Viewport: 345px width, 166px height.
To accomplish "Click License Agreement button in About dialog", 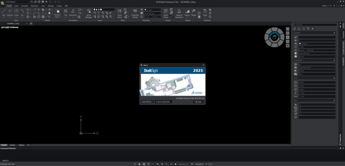I will click(x=163, y=102).
